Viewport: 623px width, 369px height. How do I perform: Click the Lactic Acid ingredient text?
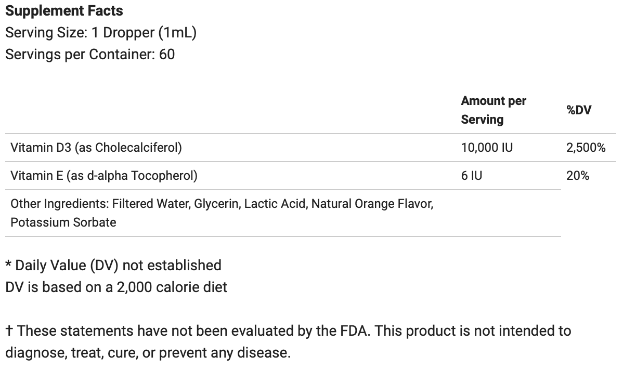(275, 204)
